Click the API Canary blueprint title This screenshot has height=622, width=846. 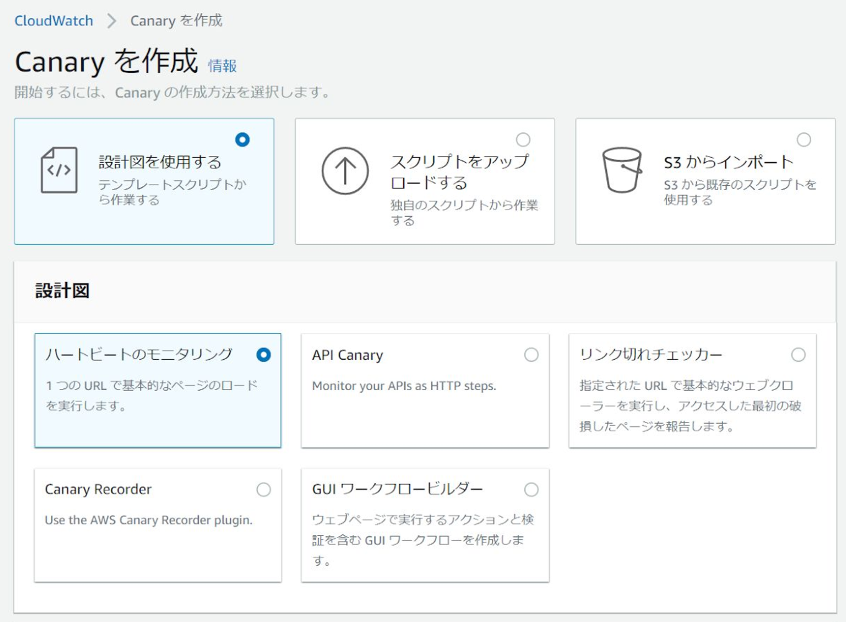point(348,355)
